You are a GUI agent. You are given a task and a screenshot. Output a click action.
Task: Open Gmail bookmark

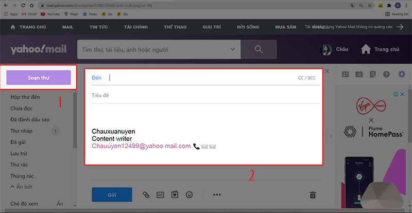29,14
